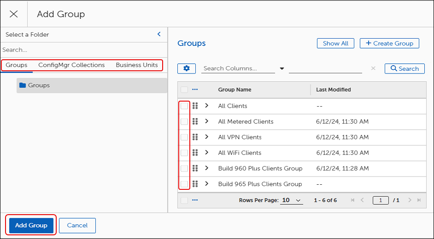Click the search value text field

[x=325, y=68]
